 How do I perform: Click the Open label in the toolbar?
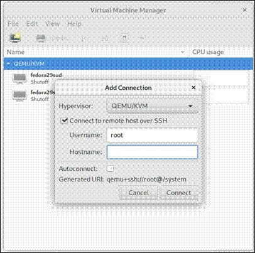coord(60,38)
